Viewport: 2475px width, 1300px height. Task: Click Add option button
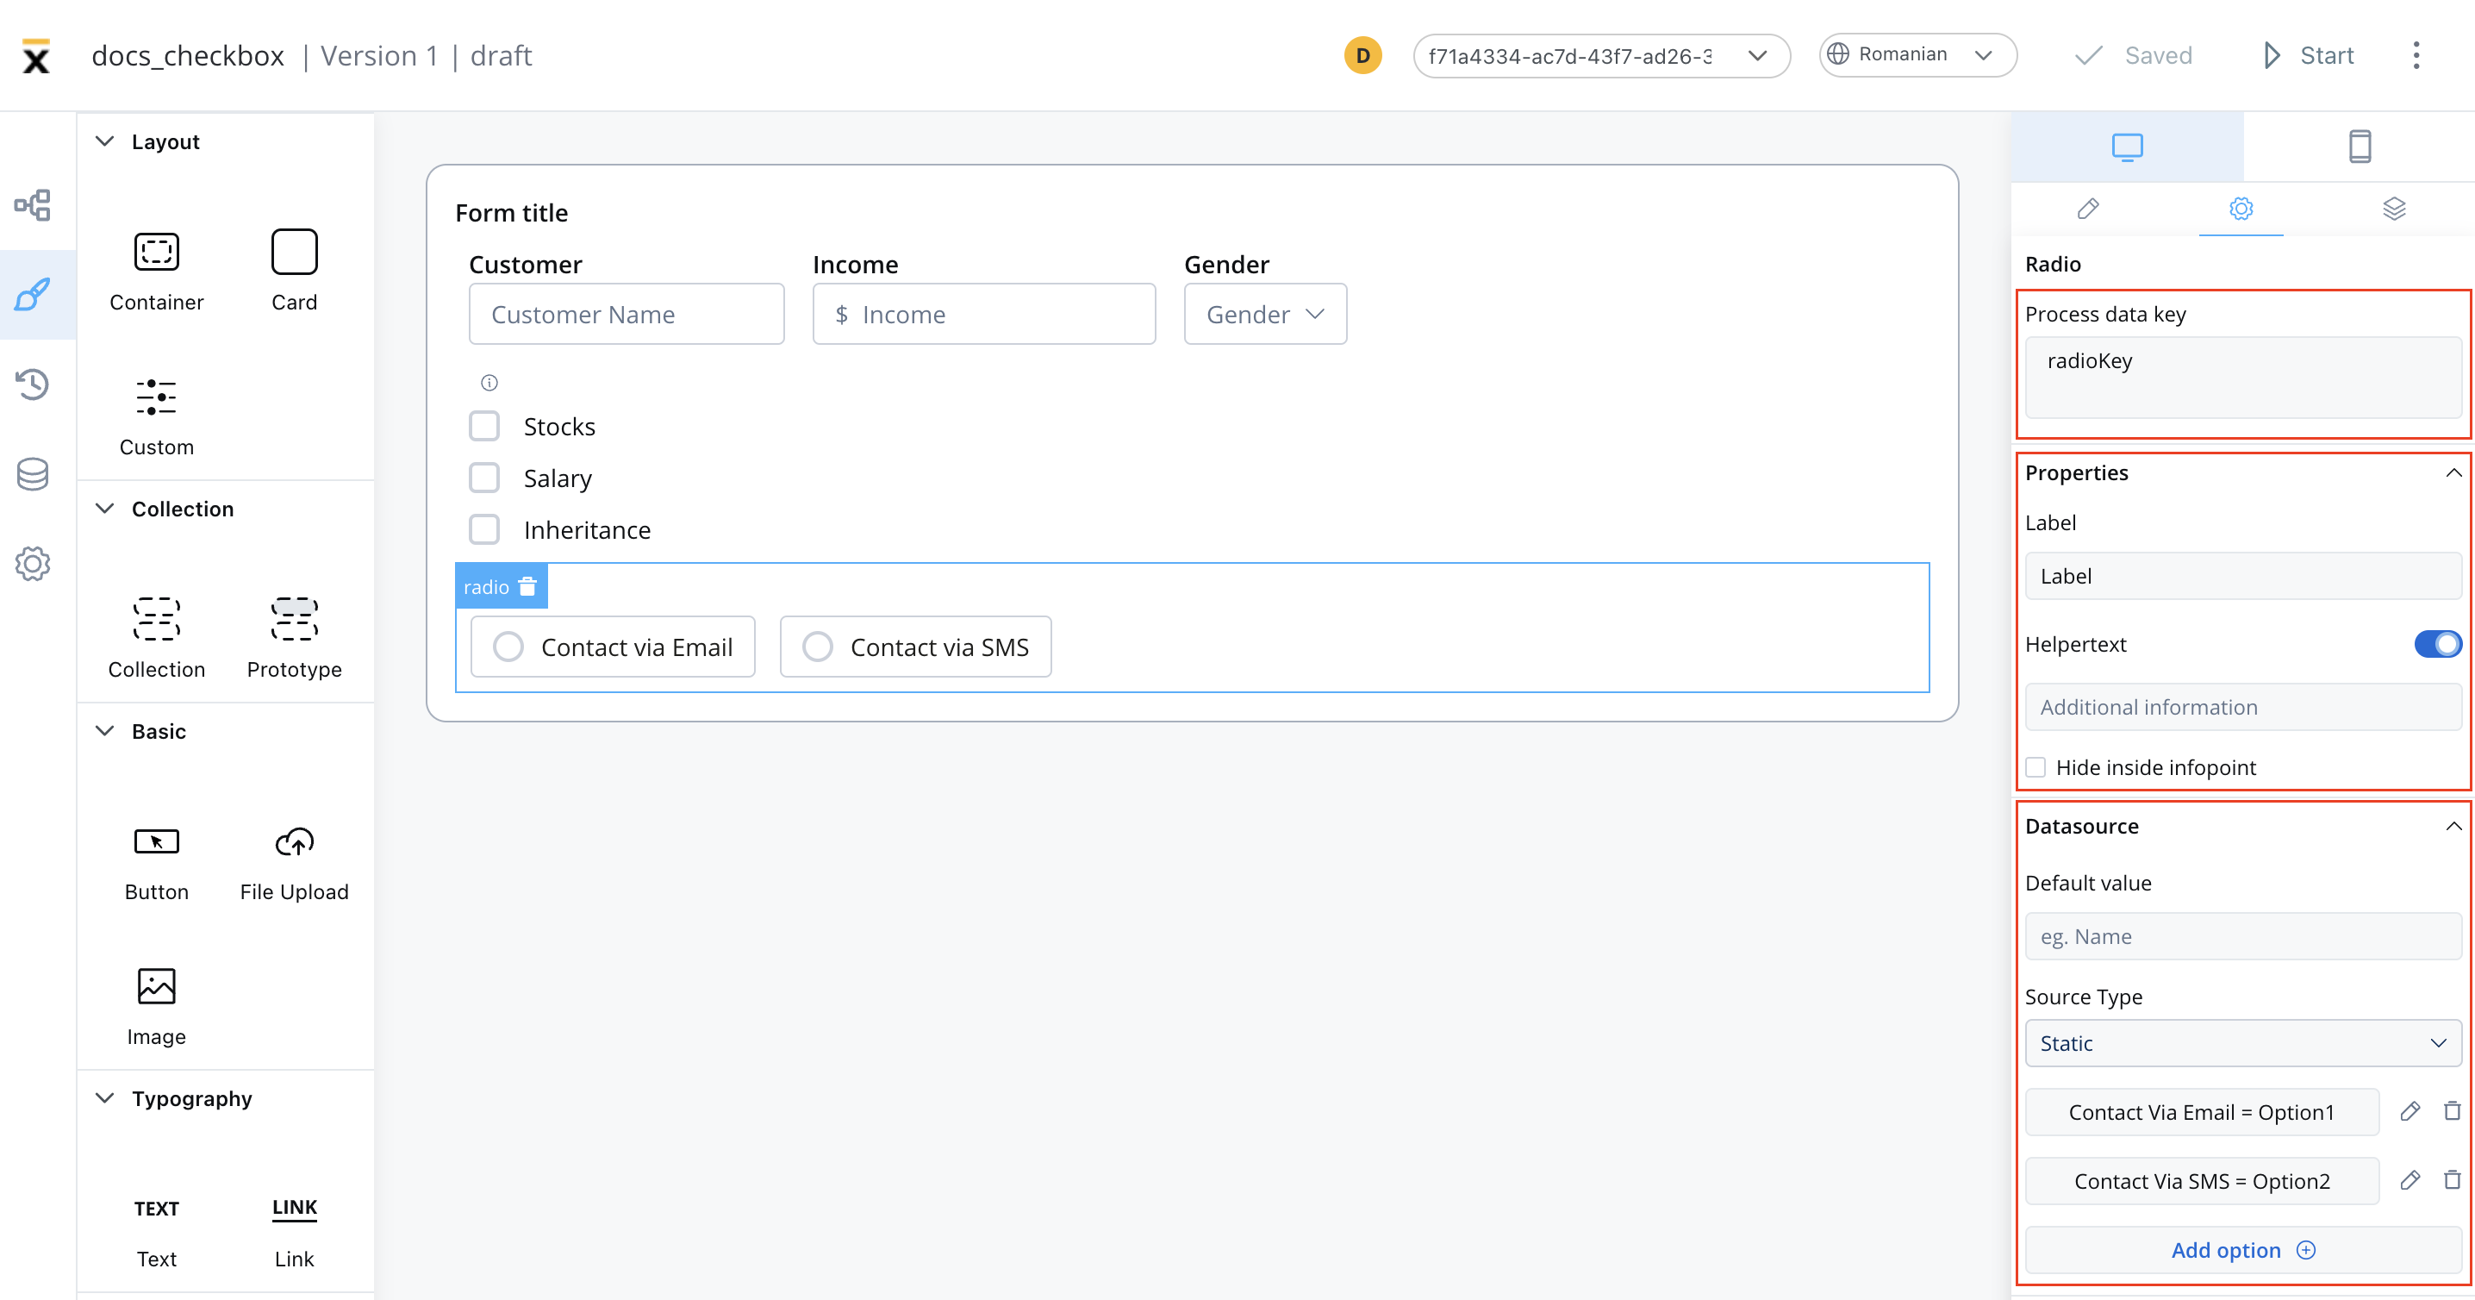[x=2242, y=1250]
